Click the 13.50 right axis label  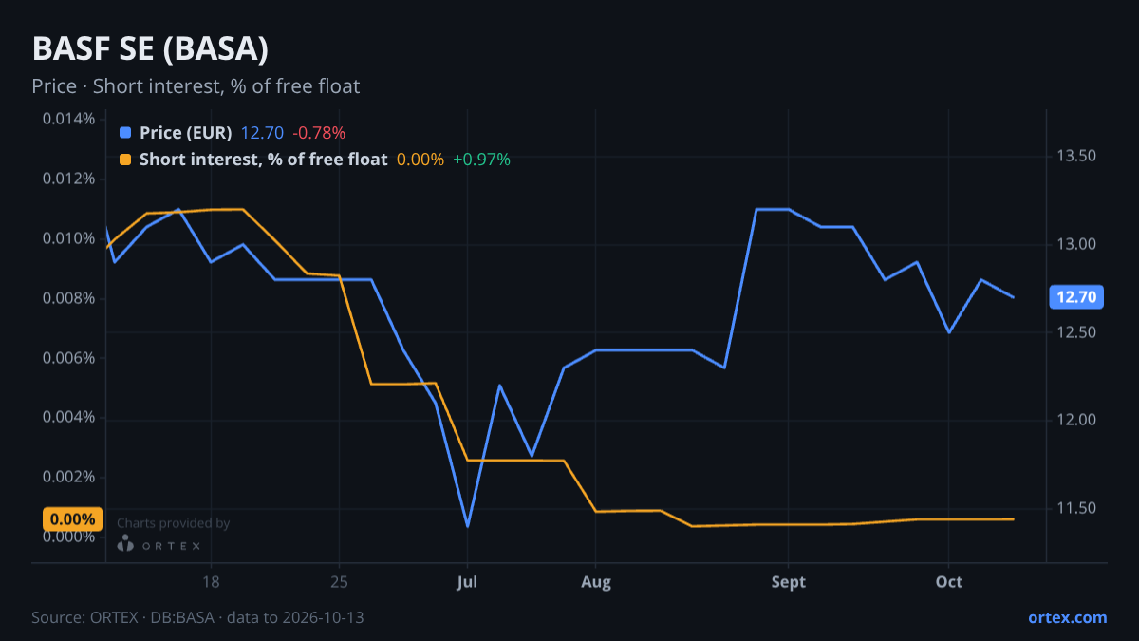tap(1076, 156)
